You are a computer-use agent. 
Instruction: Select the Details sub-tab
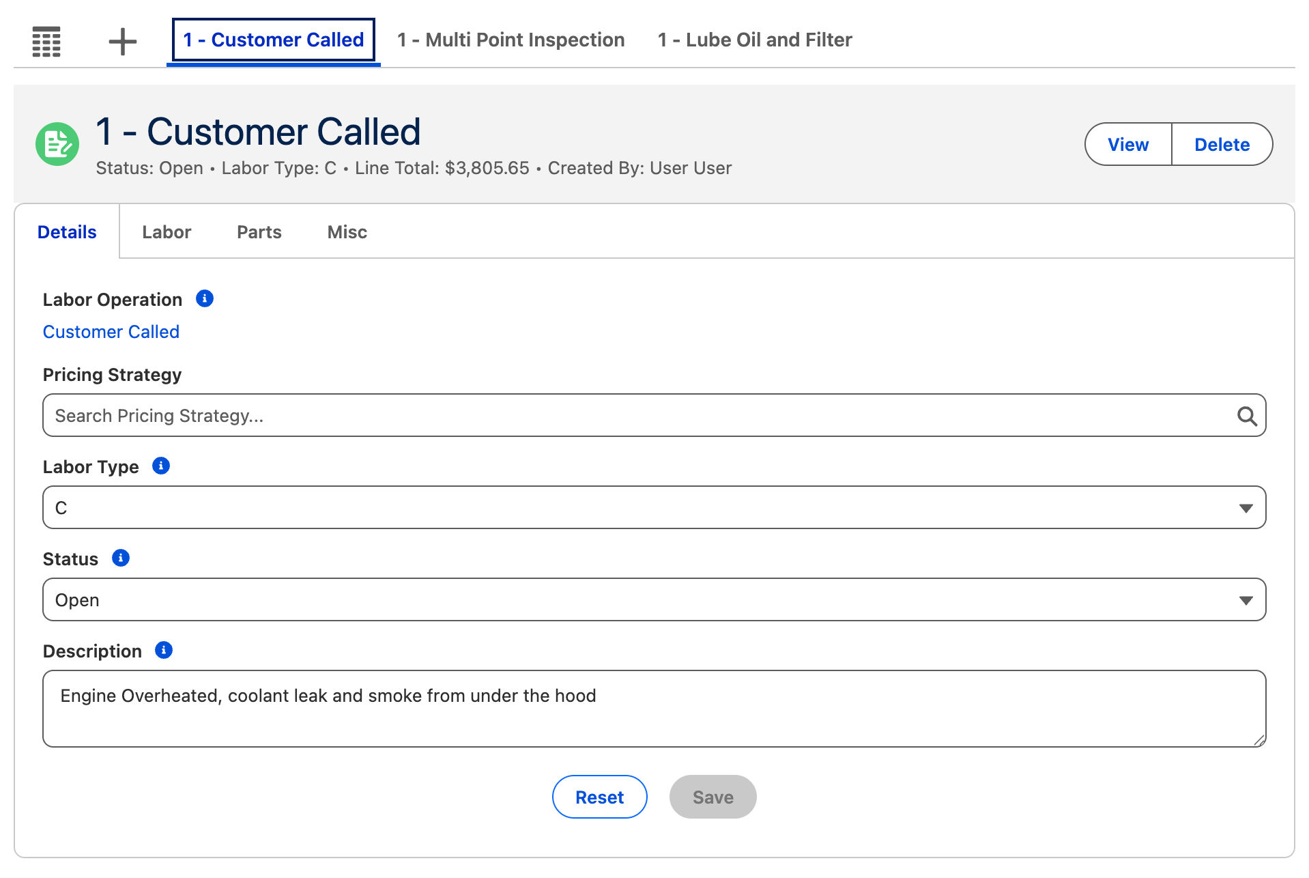pyautogui.click(x=67, y=232)
